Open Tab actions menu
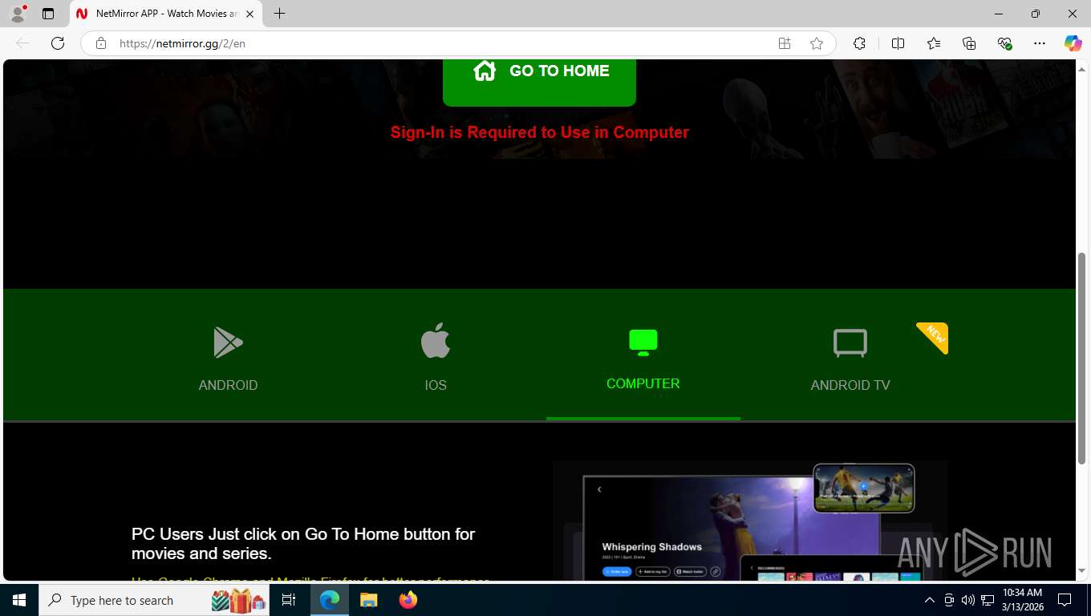This screenshot has width=1091, height=616. [x=48, y=14]
